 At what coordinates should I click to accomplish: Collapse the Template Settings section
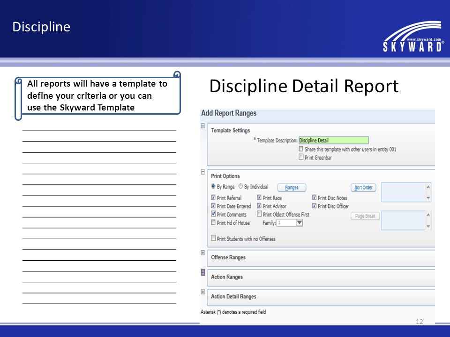point(203,126)
